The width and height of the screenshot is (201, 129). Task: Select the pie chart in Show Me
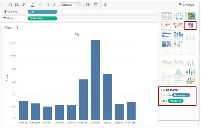[x=190, y=25]
